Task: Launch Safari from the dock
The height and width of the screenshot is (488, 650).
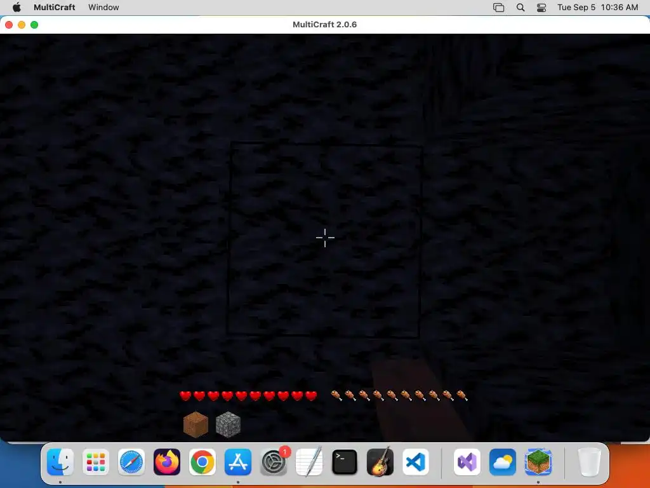Action: tap(131, 462)
